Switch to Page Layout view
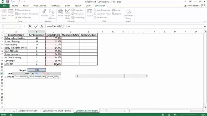Screen dimensions: 207x116 [169, 115]
